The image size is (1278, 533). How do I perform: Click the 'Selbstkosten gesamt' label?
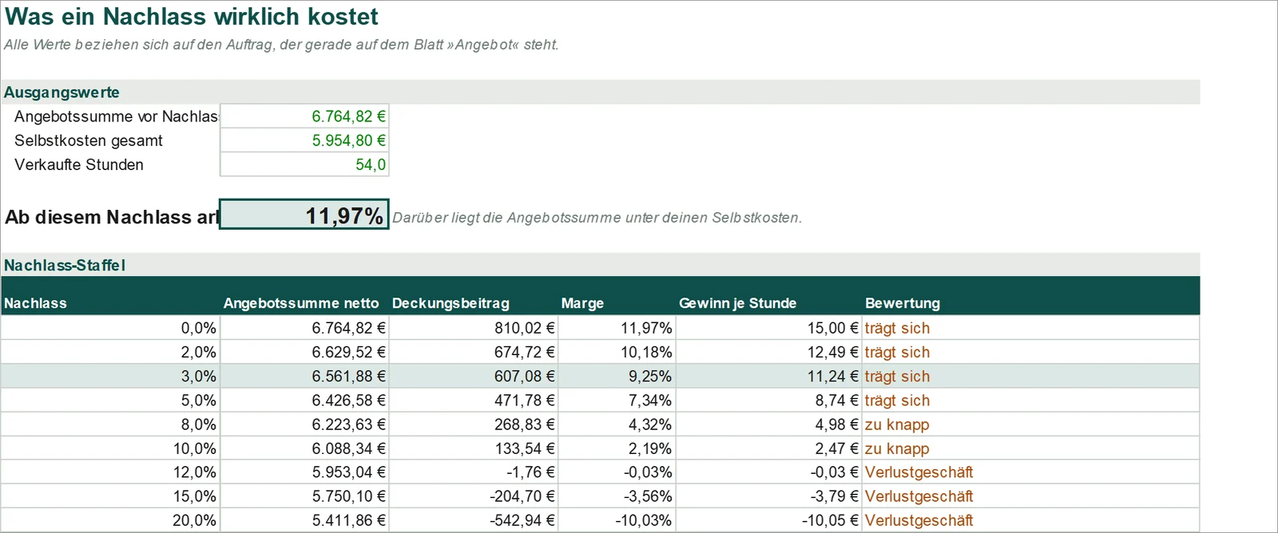(89, 140)
